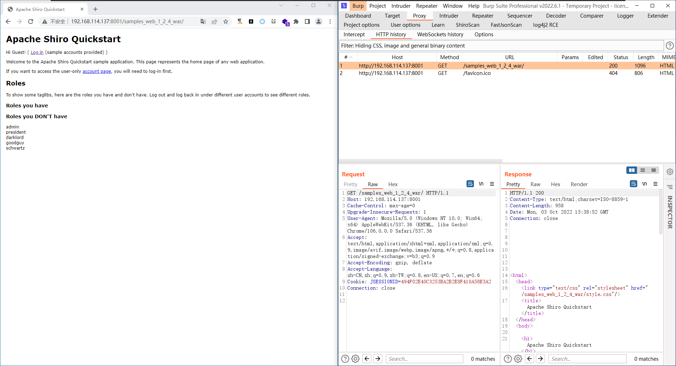The image size is (676, 366).
Task: Open request search settings gear
Action: tap(356, 359)
